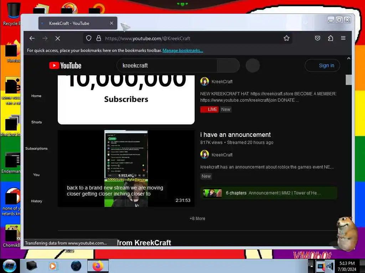This screenshot has height=273, width=365.
Task: Select ChomikB desktop icon
Action: (x=12, y=236)
